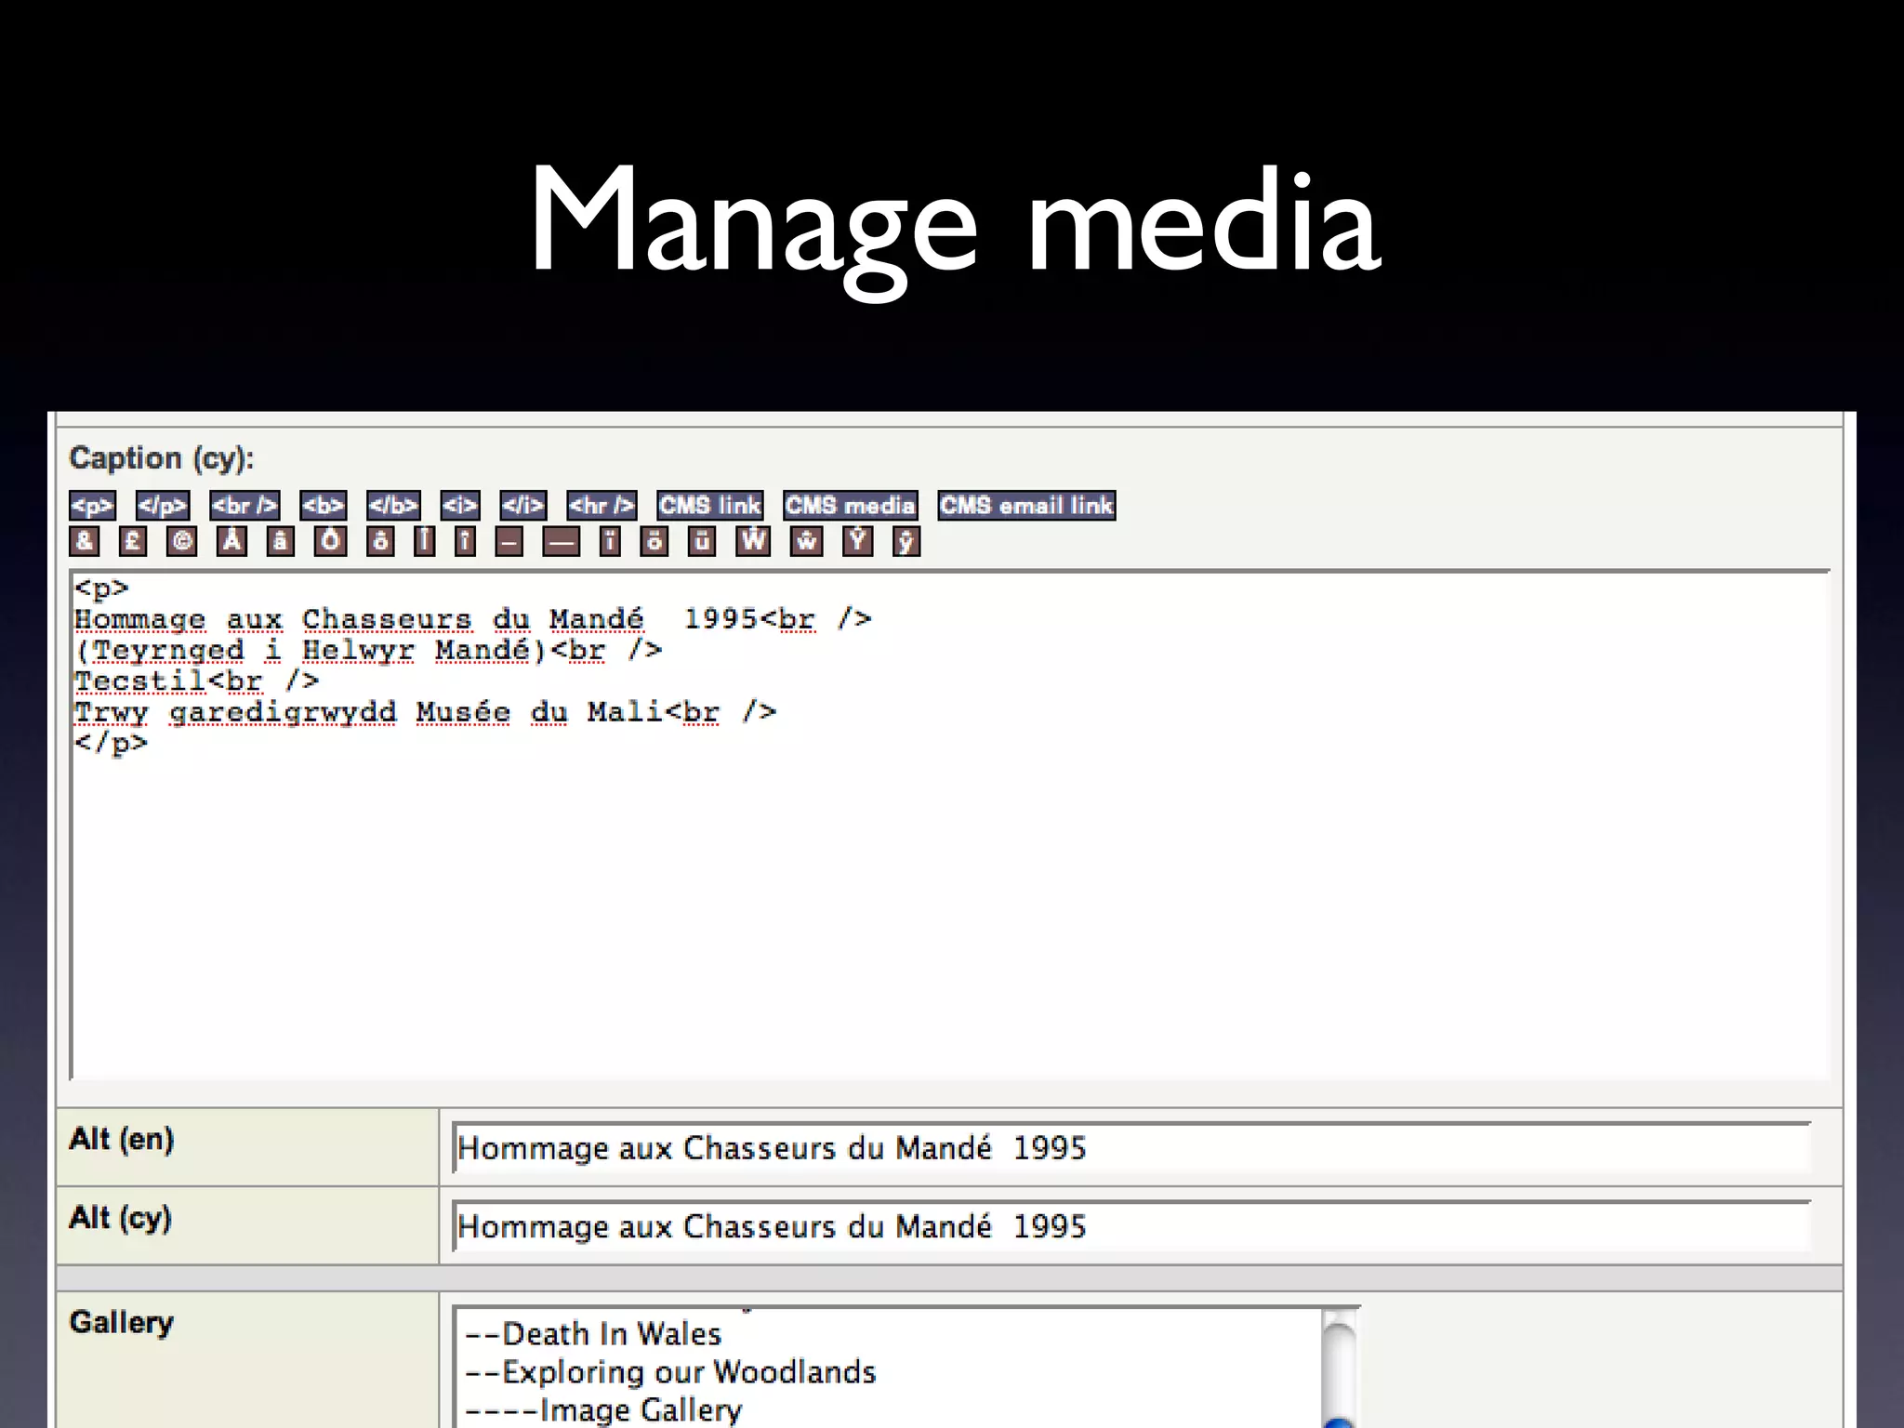Insert the capital Ŵ character

[x=753, y=541]
